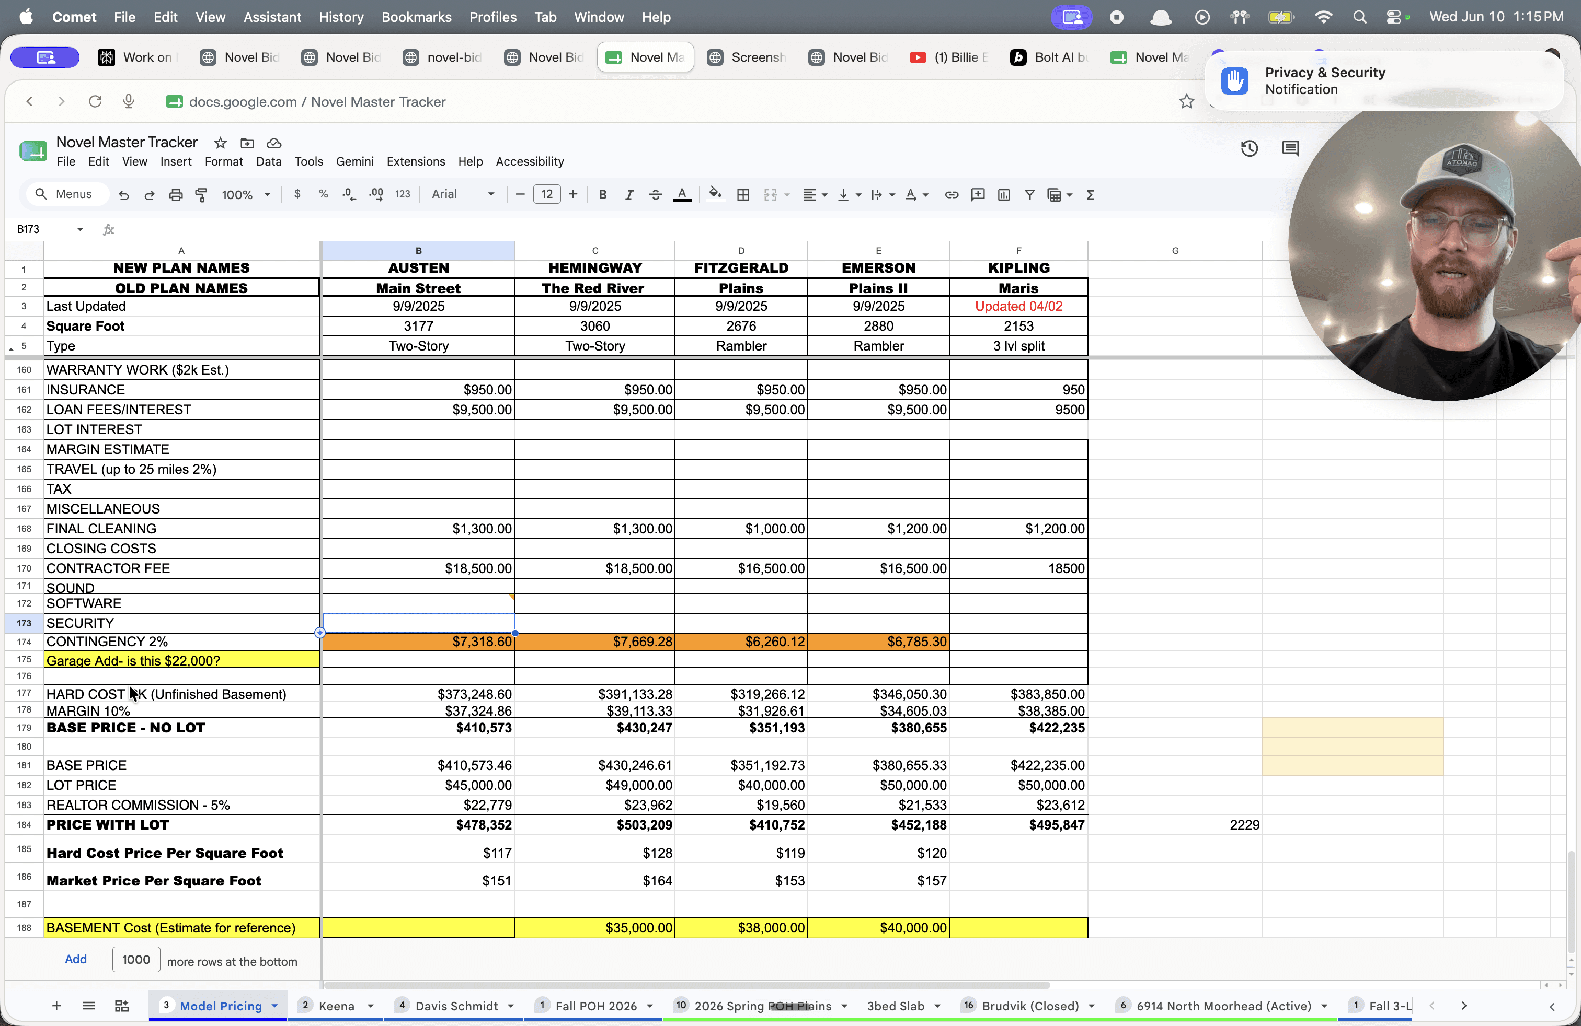Viewport: 1581px width, 1026px height.
Task: Print the spreadsheet using printer icon
Action: click(x=175, y=194)
